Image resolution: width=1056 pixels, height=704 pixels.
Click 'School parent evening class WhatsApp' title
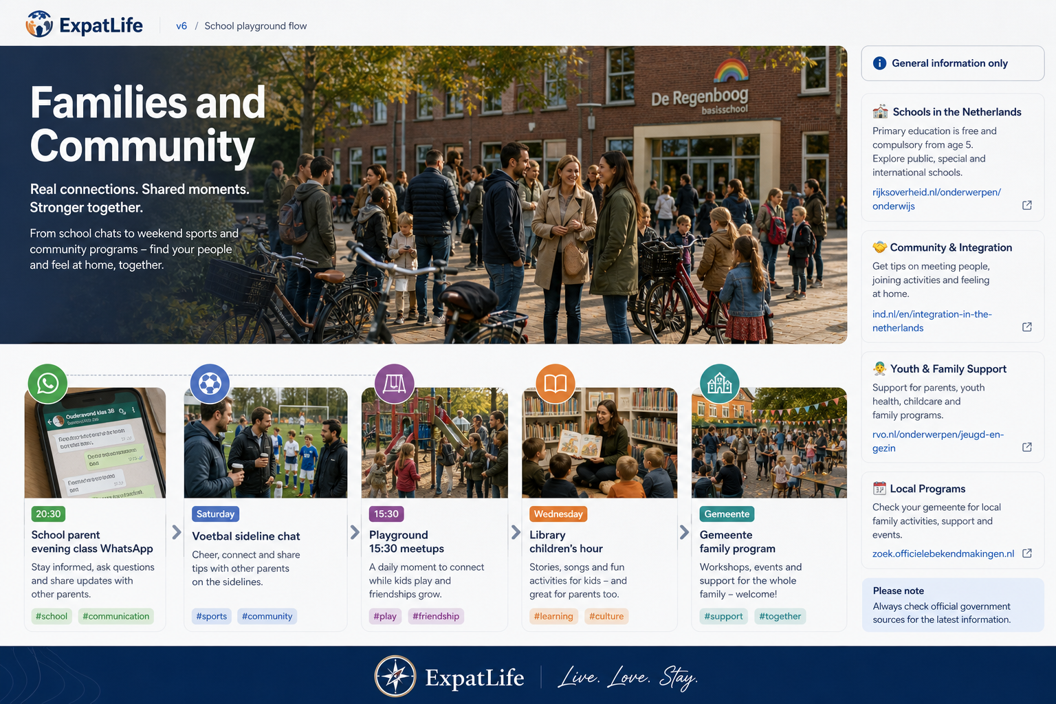tap(92, 542)
